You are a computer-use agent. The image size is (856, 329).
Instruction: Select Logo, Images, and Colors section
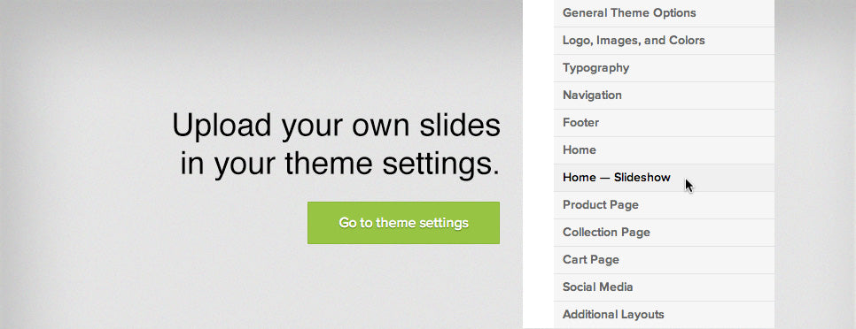(x=664, y=41)
